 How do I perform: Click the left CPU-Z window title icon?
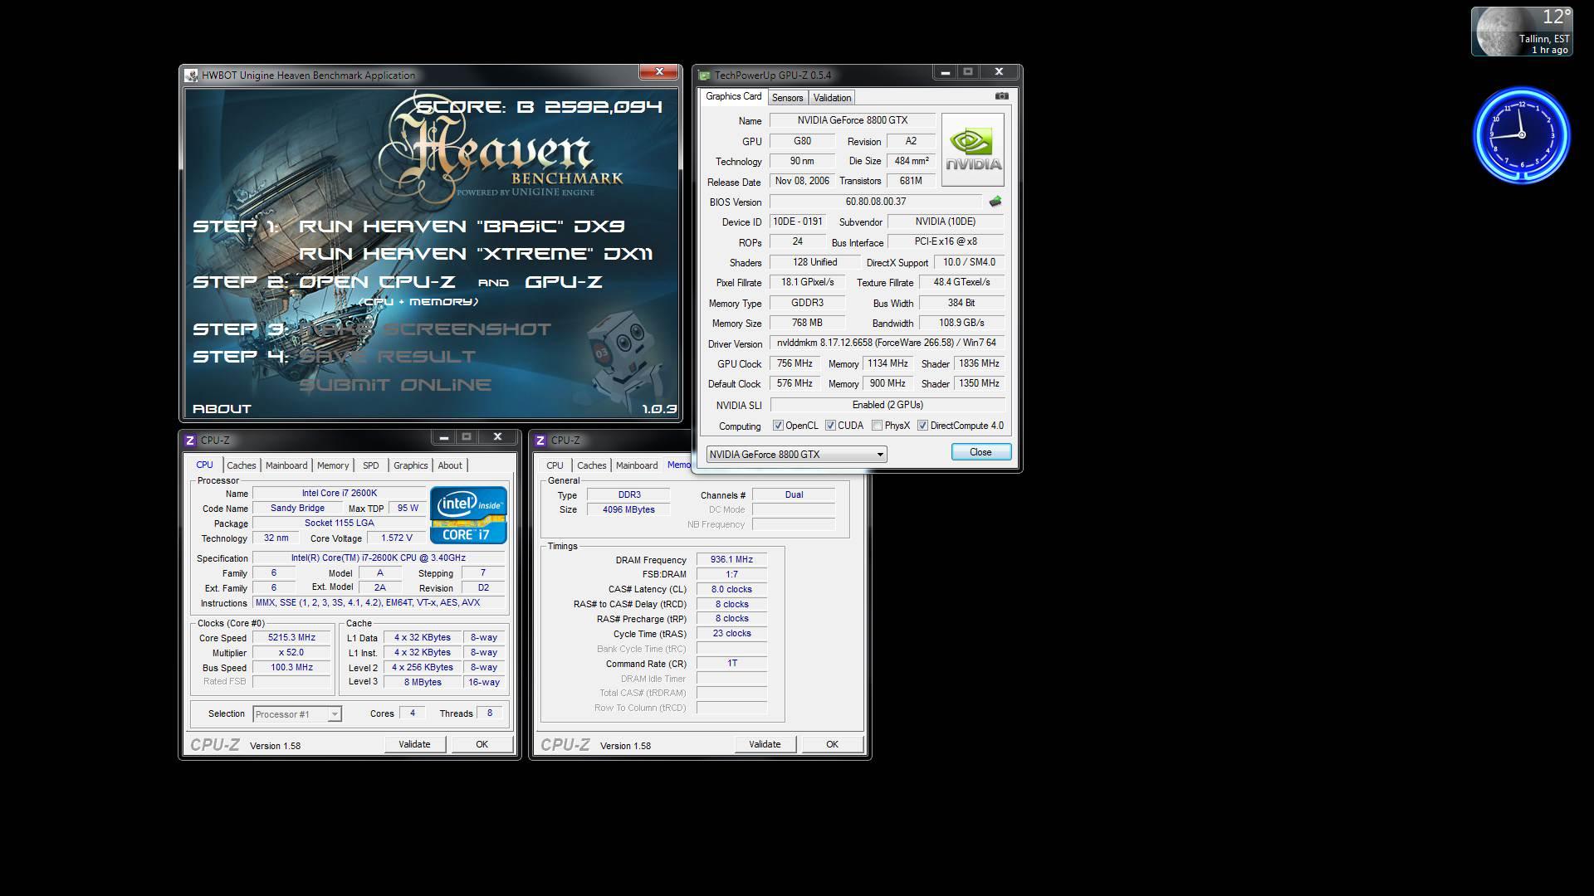190,440
